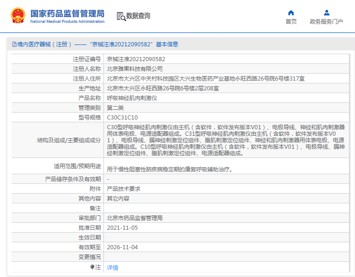Click the 生产地址 label
Screen dimensions: 355x277
pos(90,88)
